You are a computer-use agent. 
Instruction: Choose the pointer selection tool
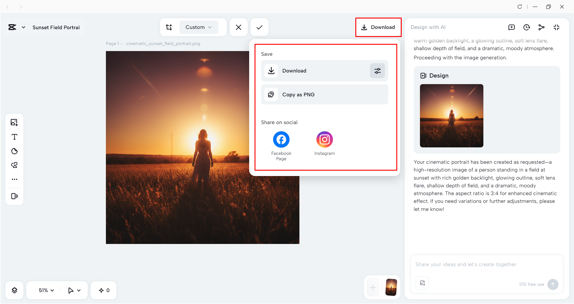(x=71, y=290)
